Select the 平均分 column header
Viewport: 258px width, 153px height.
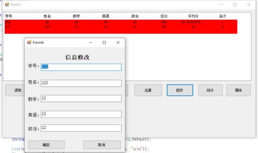(x=193, y=16)
